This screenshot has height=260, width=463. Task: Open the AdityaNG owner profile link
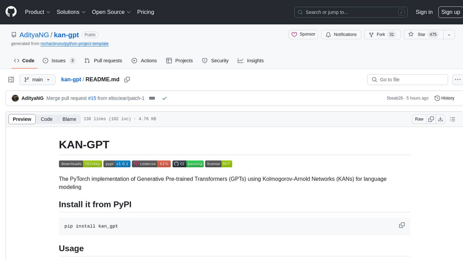coord(34,35)
